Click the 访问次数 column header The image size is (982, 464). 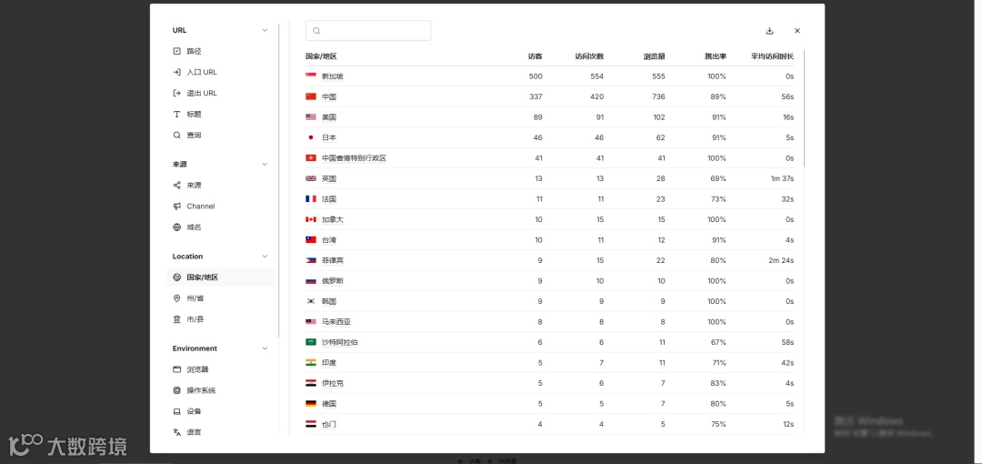pyautogui.click(x=589, y=56)
